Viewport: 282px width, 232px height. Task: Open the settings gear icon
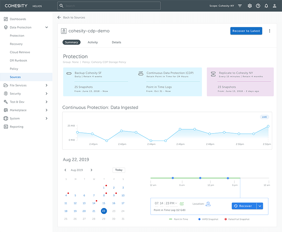click(250, 6)
